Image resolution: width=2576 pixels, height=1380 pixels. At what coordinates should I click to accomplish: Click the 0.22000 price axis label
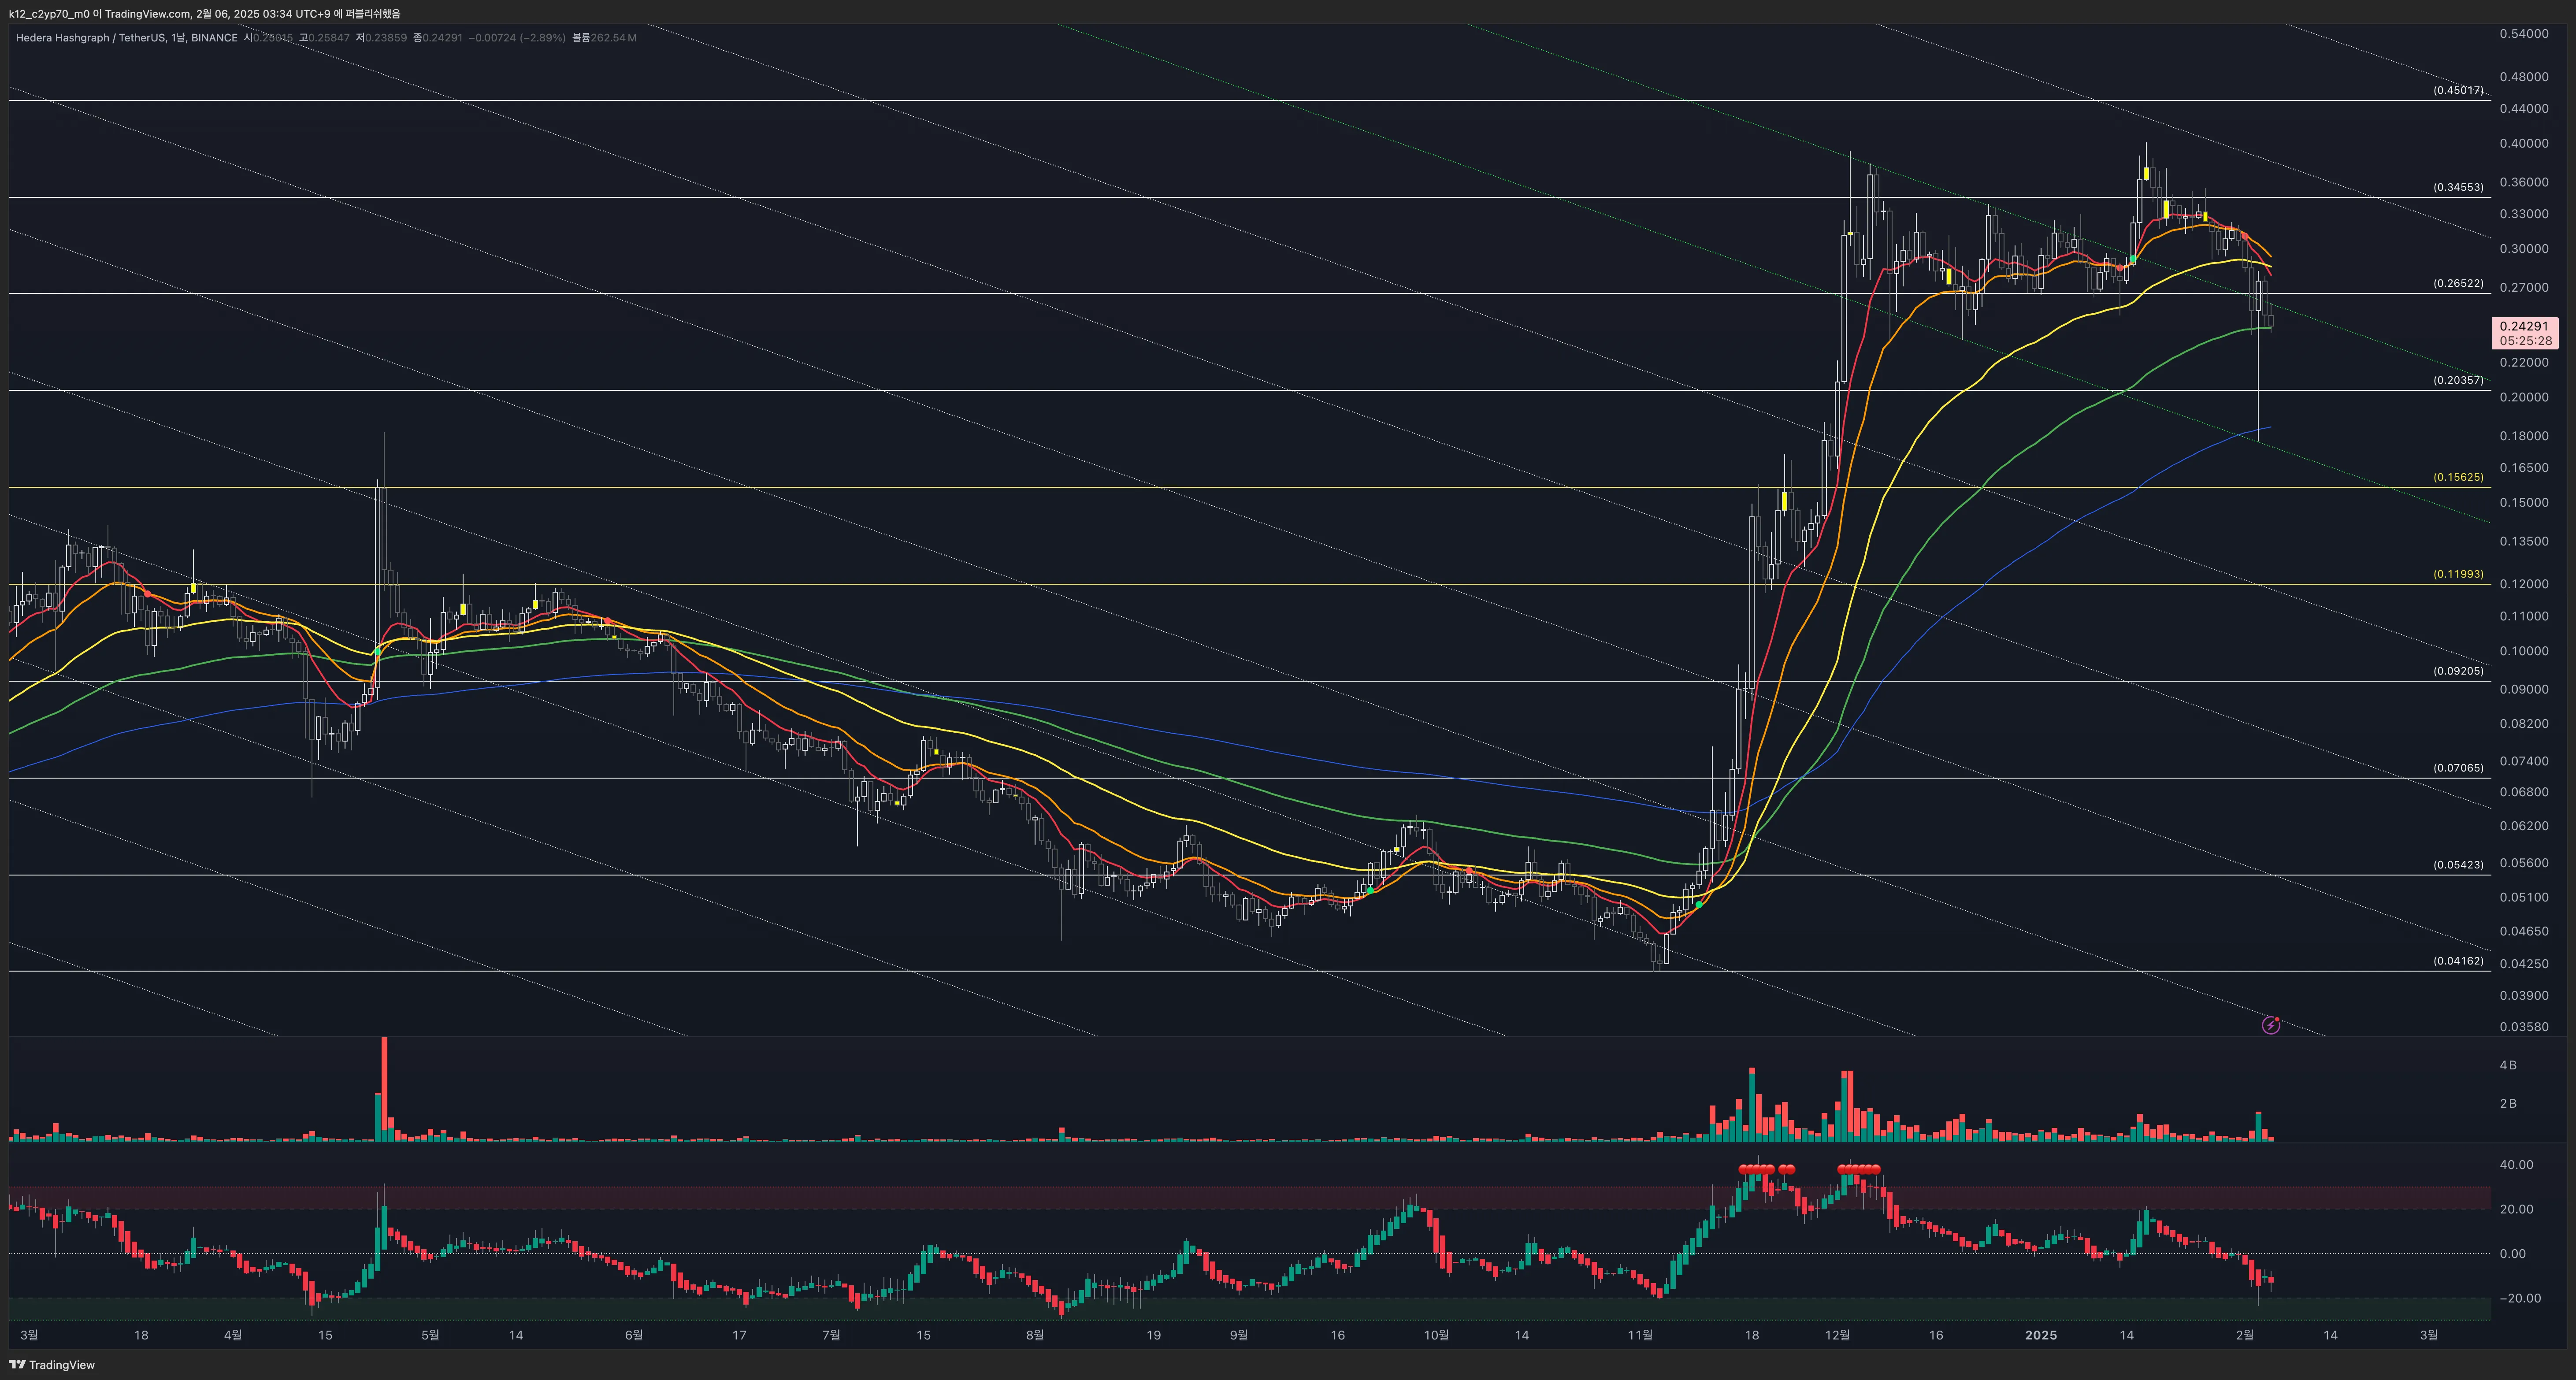(2524, 363)
